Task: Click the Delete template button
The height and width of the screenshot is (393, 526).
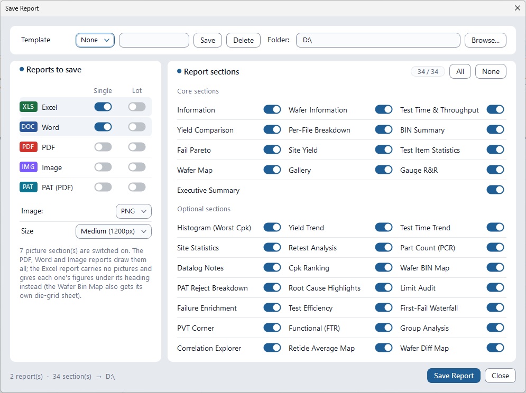Action: [243, 40]
